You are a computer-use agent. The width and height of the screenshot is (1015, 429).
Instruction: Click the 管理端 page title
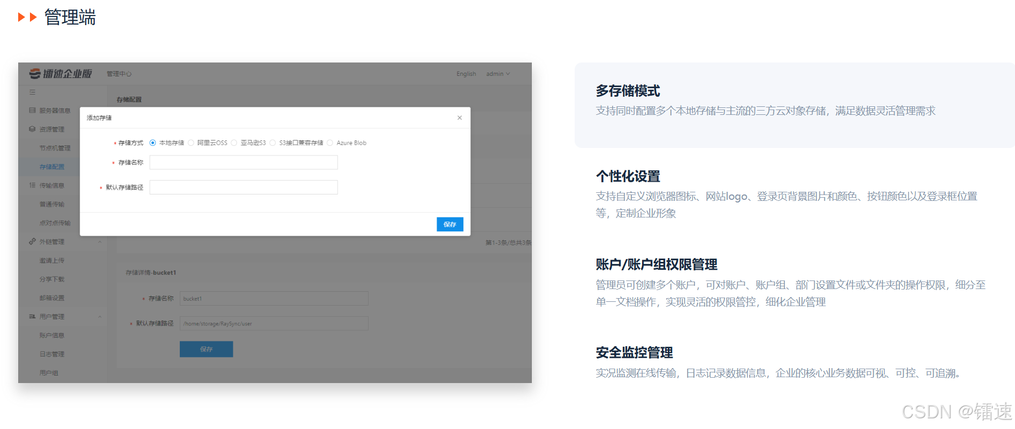point(70,17)
